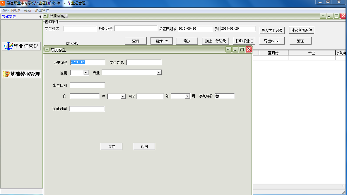347x195 pixels.
Task: Click 导出Excel button
Action: pos(272,41)
